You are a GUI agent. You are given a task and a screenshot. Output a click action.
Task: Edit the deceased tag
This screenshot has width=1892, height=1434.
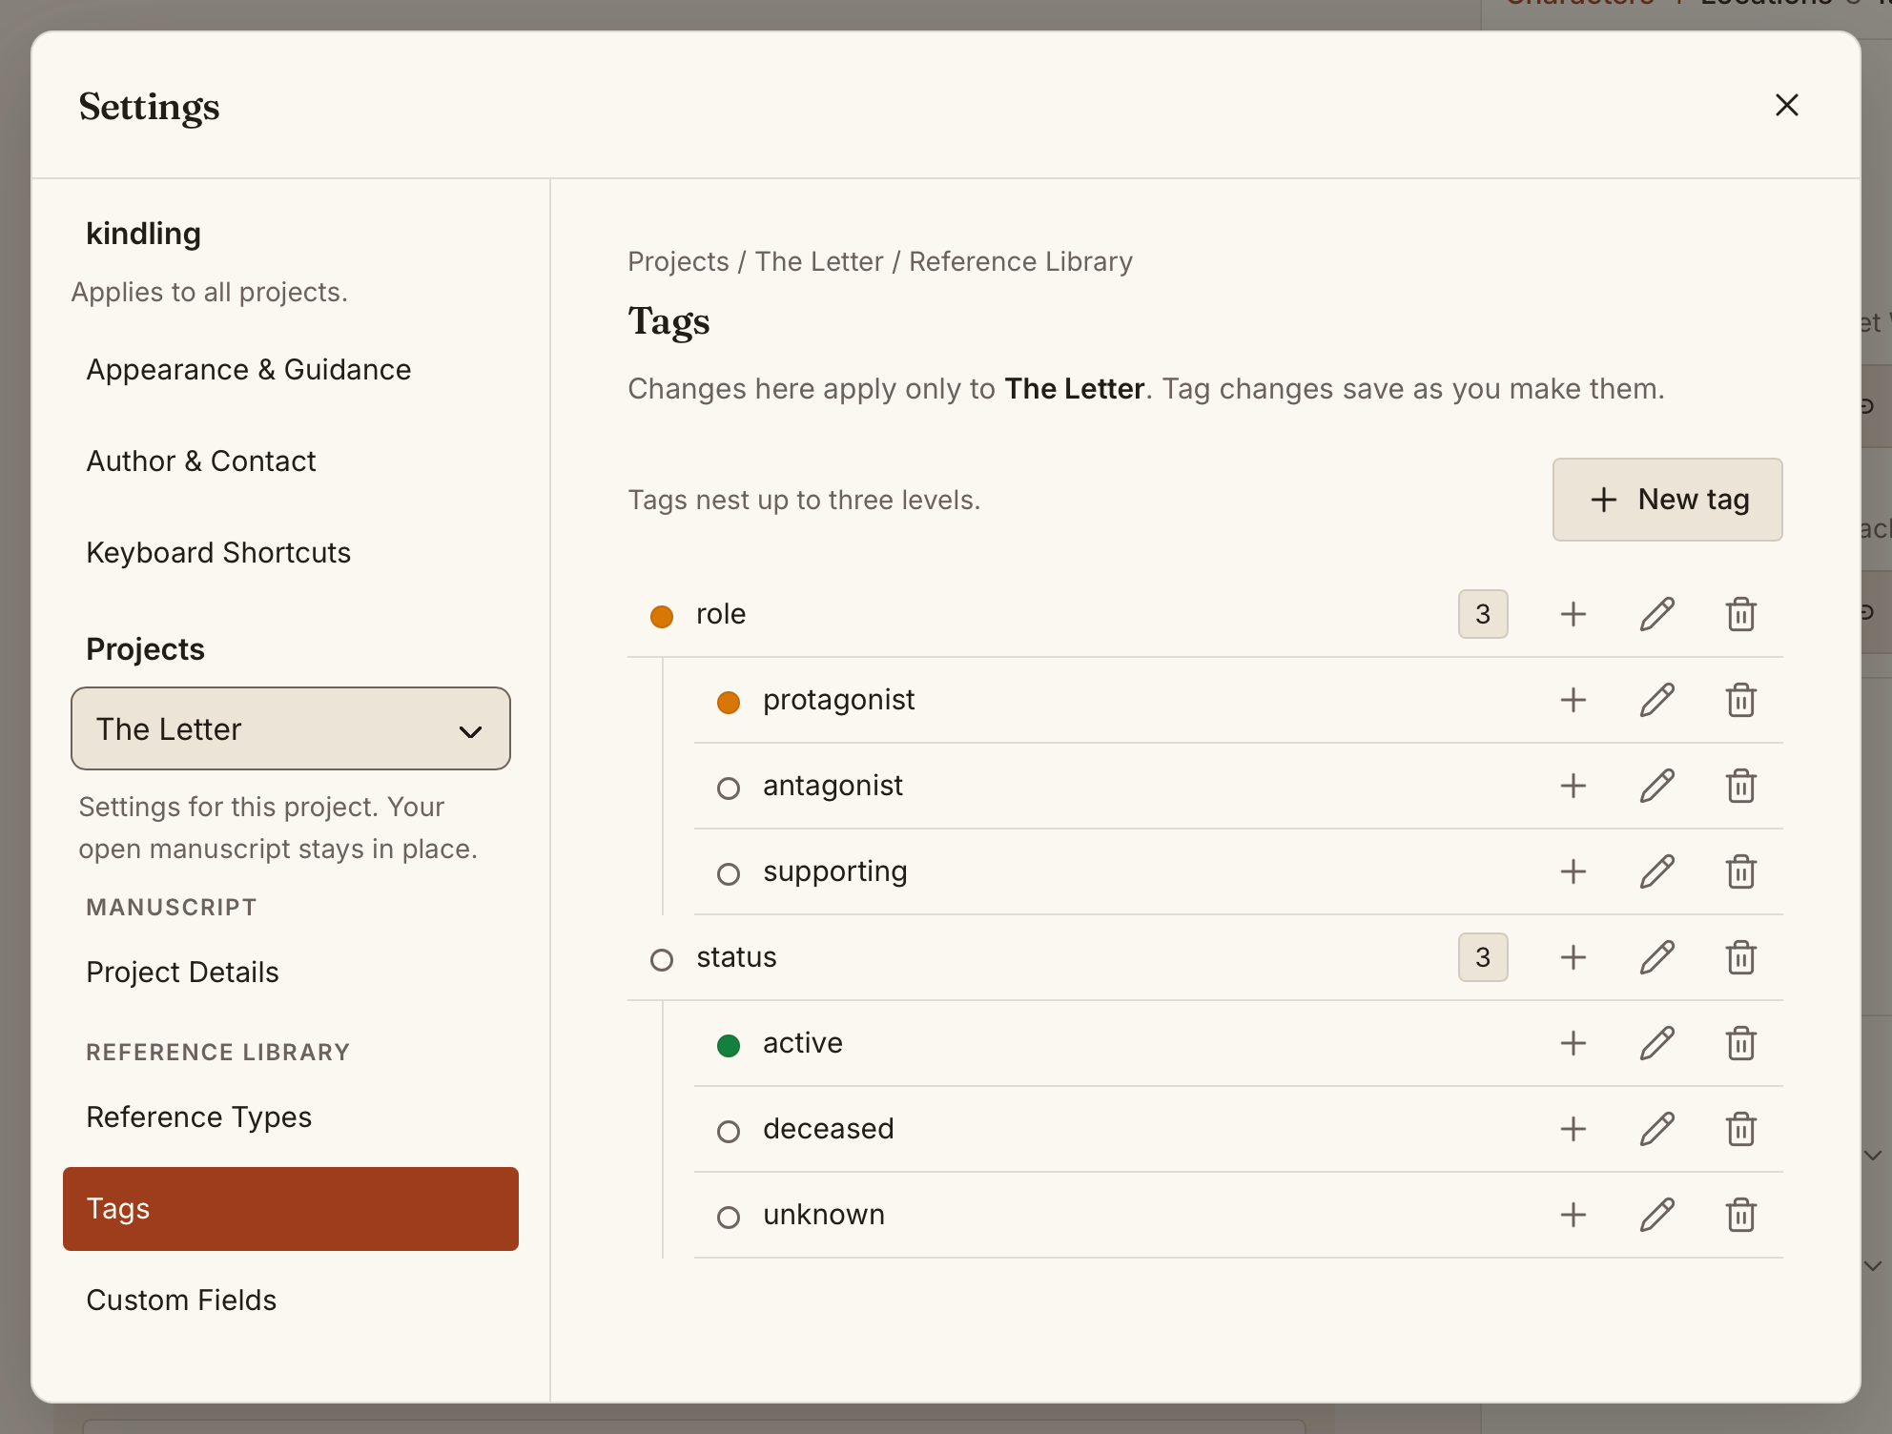point(1657,1129)
